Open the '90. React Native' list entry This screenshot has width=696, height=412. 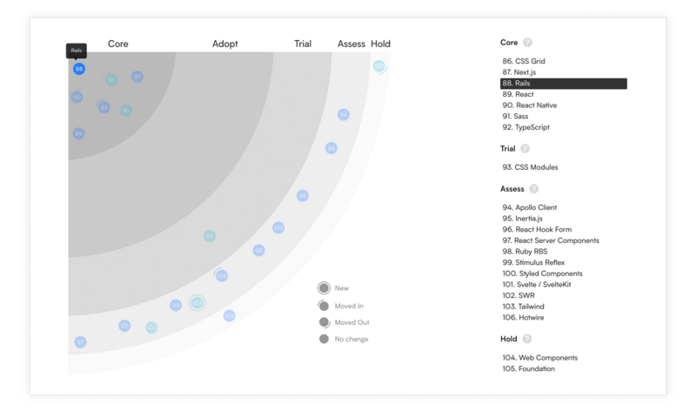tap(530, 105)
